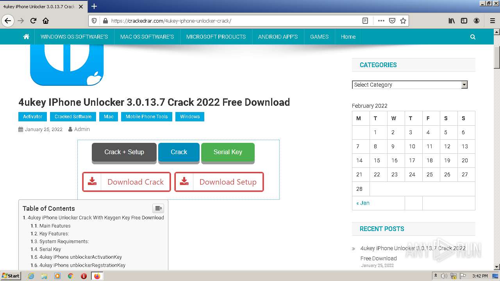Toggle the Table of Contents list icon
This screenshot has height=281, width=500.
(x=158, y=208)
